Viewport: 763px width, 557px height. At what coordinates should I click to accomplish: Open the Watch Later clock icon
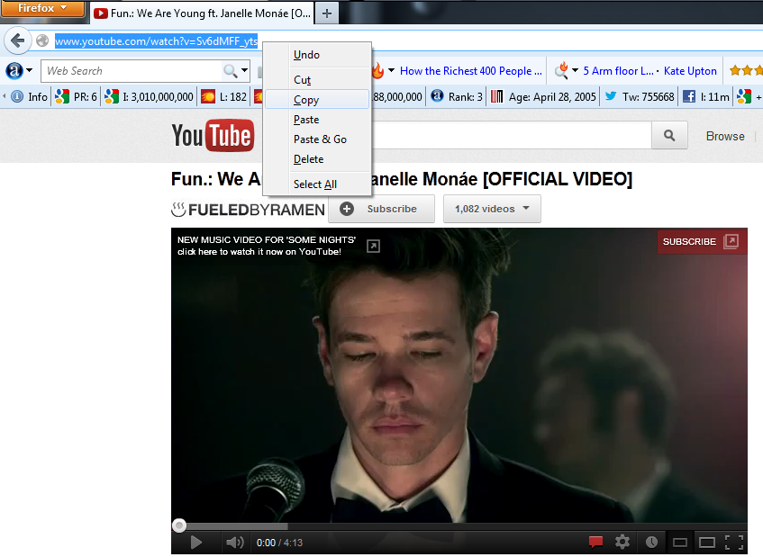pyautogui.click(x=651, y=542)
